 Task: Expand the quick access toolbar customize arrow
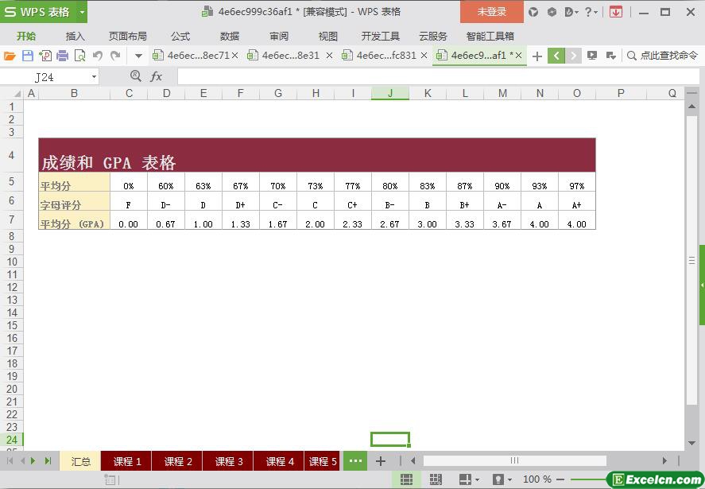coord(138,56)
